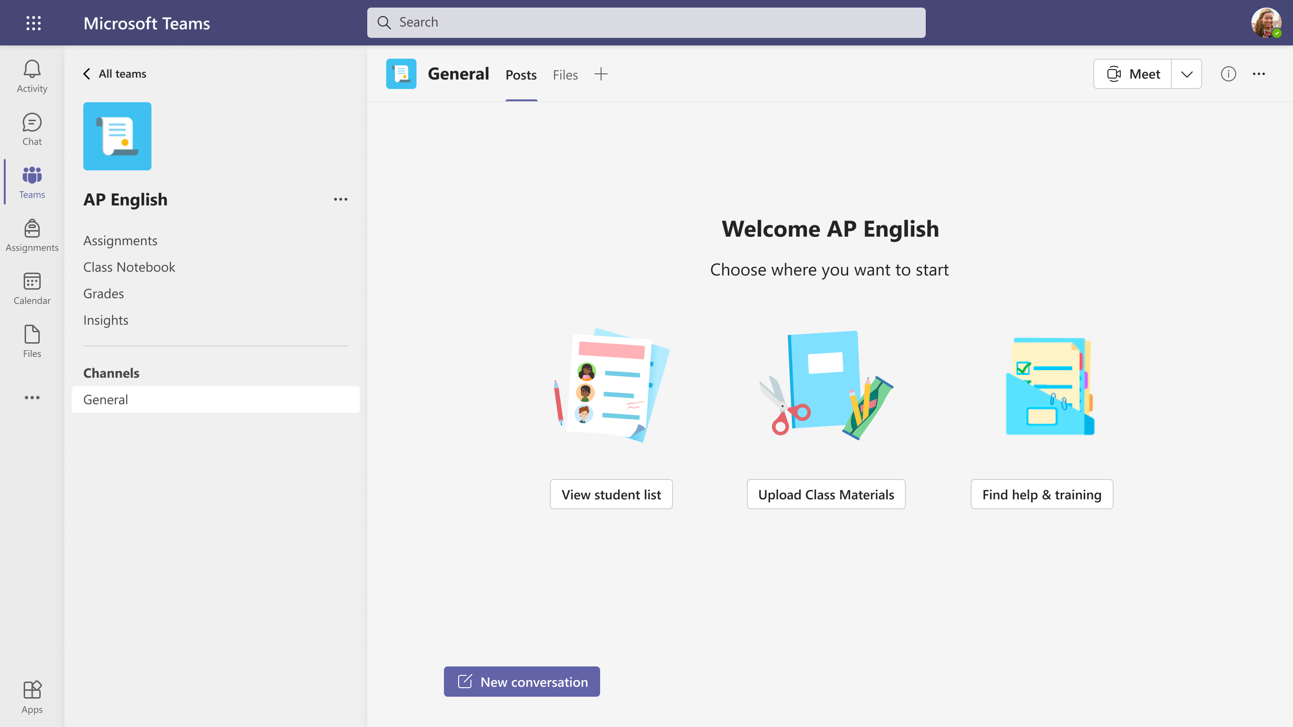Click the channel info icon
1293x727 pixels.
(x=1228, y=74)
